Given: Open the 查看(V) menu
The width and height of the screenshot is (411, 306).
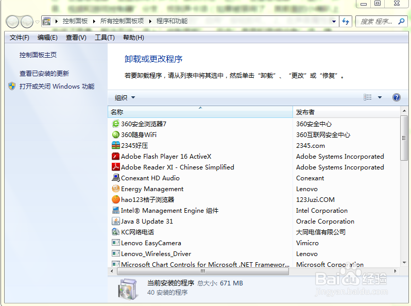Looking at the screenshot, I should [x=76, y=38].
